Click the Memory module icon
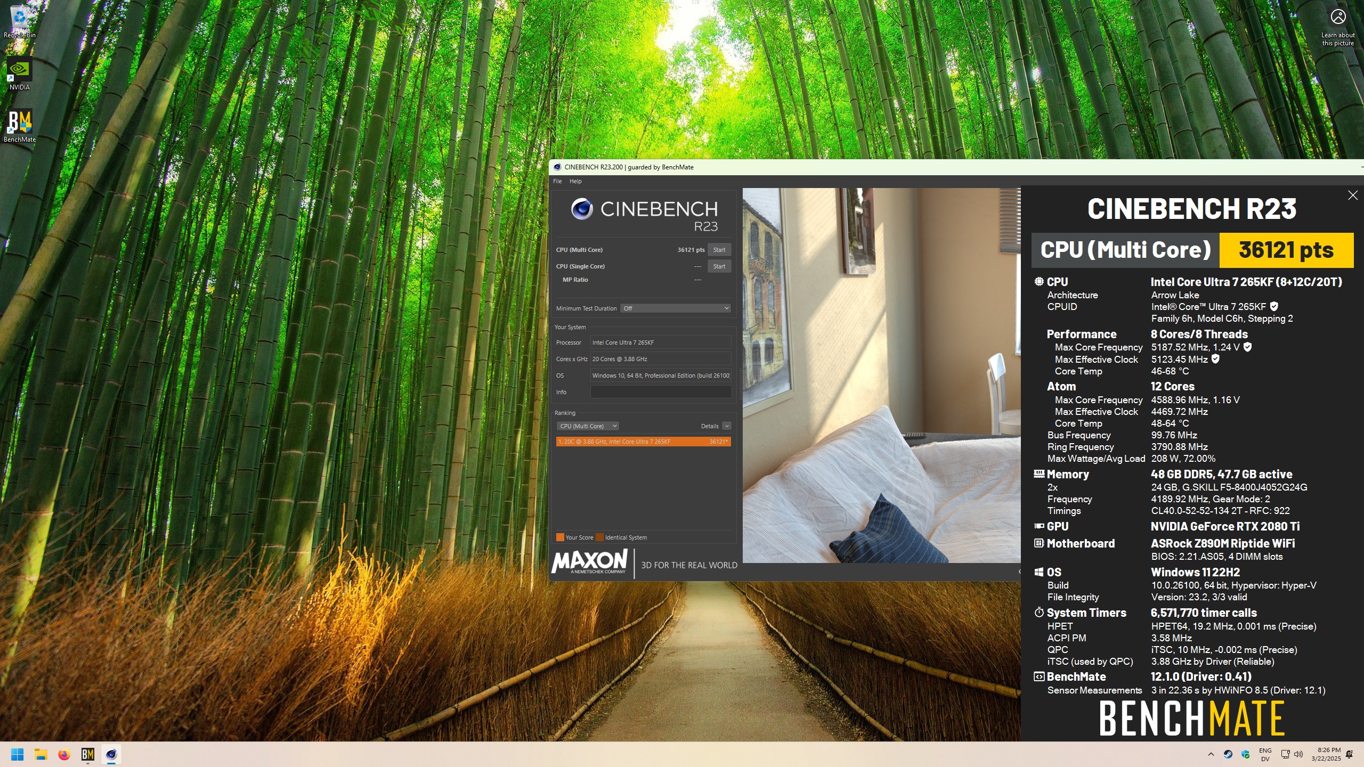This screenshot has width=1364, height=767. tap(1039, 474)
